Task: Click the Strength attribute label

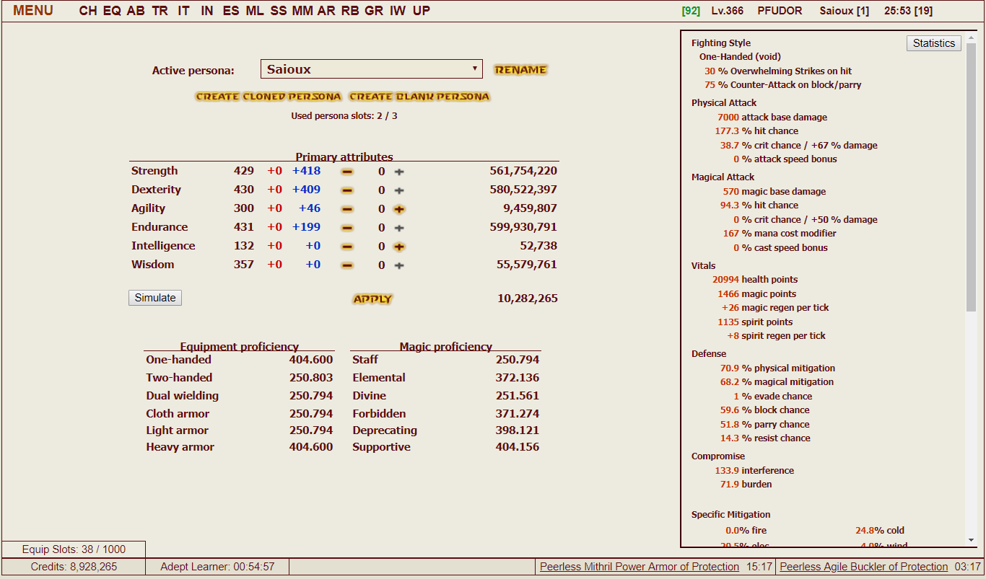Action: [154, 171]
